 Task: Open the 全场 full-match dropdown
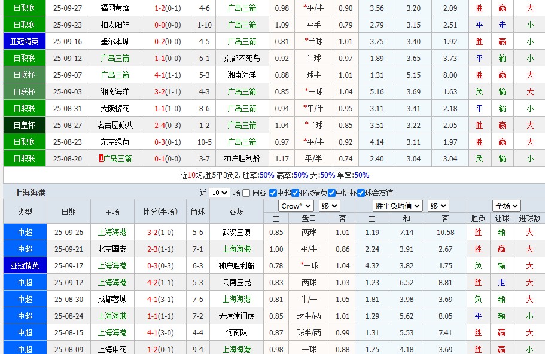point(506,205)
